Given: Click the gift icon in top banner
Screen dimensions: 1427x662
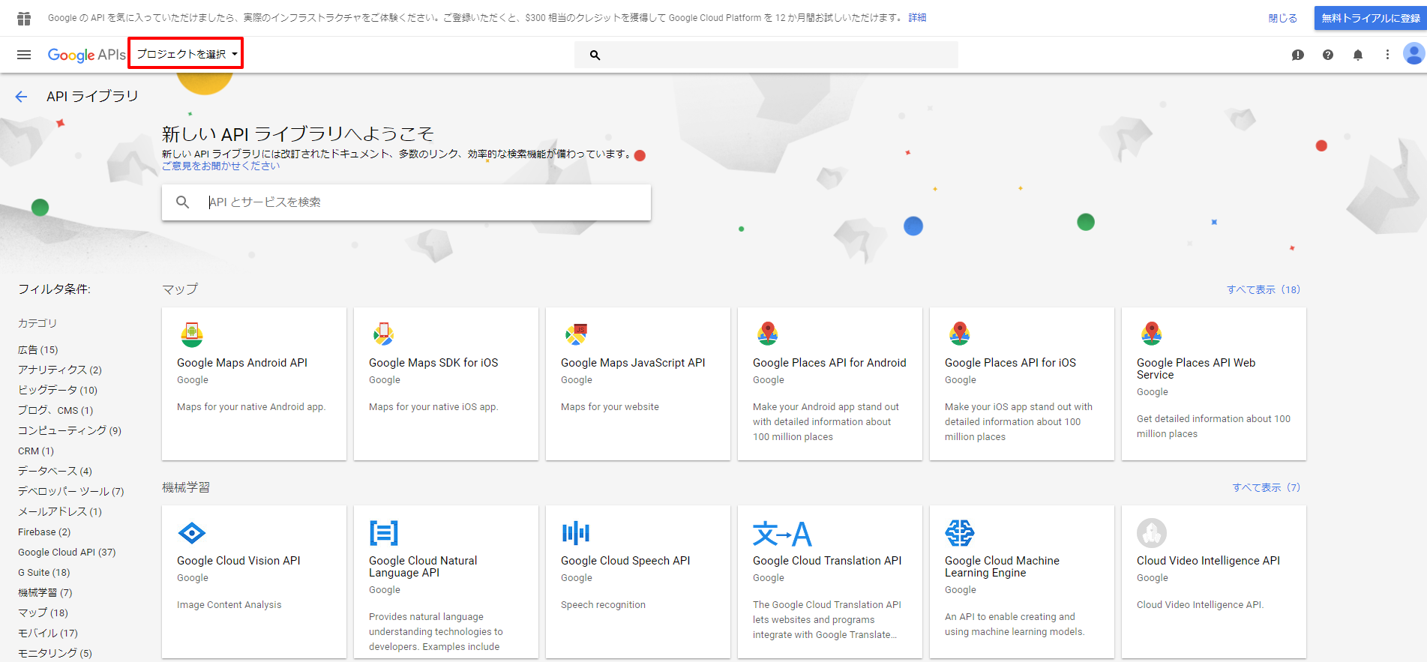Looking at the screenshot, I should coord(24,18).
